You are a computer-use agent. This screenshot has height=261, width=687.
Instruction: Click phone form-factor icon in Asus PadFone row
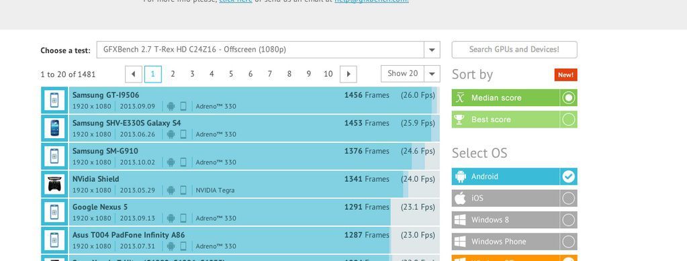(x=183, y=246)
